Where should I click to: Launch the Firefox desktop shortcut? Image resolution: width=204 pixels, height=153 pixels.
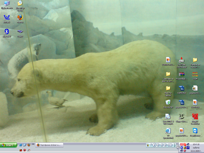pos(20,19)
